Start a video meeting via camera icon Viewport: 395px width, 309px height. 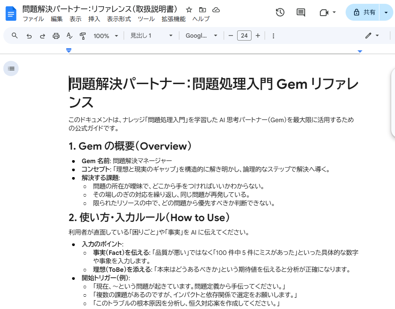(324, 12)
